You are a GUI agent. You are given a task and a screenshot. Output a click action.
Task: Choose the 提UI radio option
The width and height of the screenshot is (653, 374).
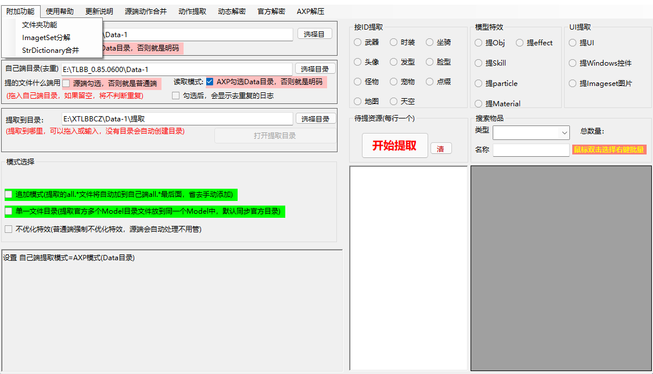[x=573, y=43]
